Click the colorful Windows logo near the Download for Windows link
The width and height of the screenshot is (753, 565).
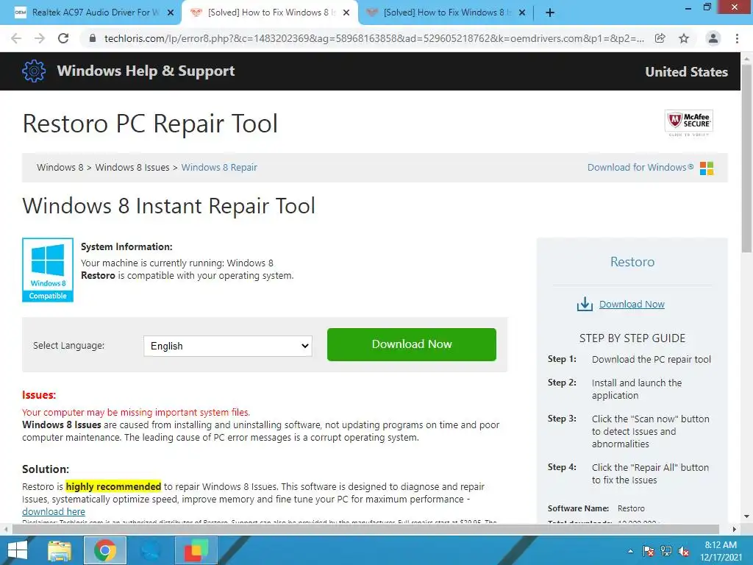tap(707, 168)
